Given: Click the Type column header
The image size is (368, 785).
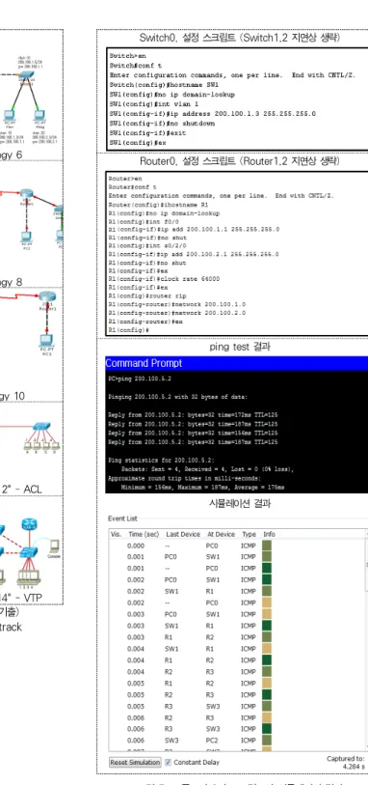Looking at the screenshot, I should (249, 534).
